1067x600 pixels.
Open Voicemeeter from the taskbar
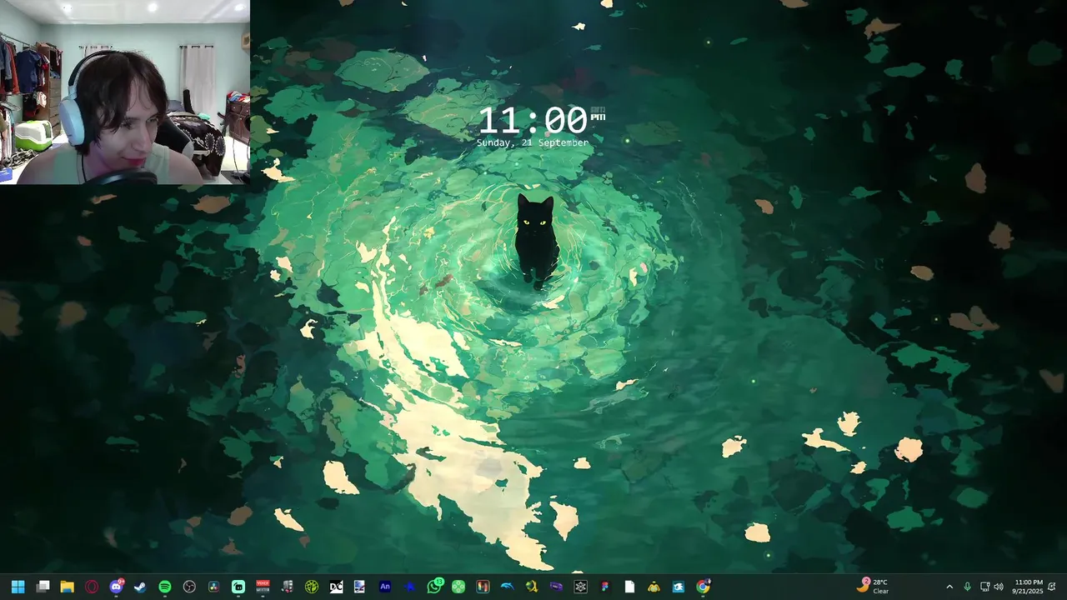pos(263,587)
